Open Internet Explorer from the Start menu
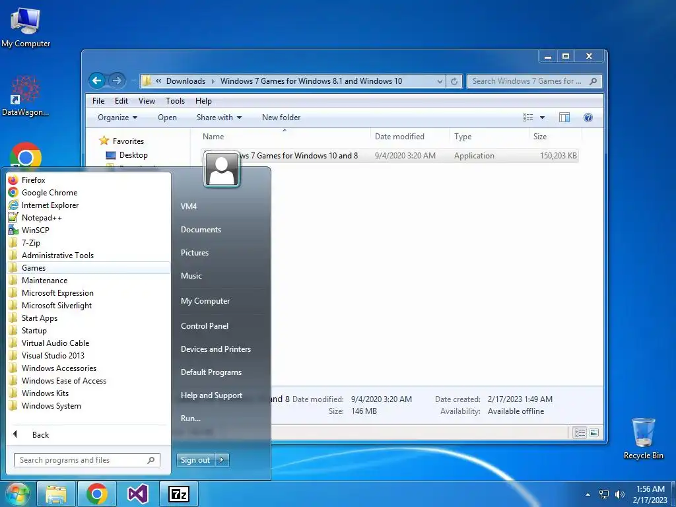 point(88,205)
